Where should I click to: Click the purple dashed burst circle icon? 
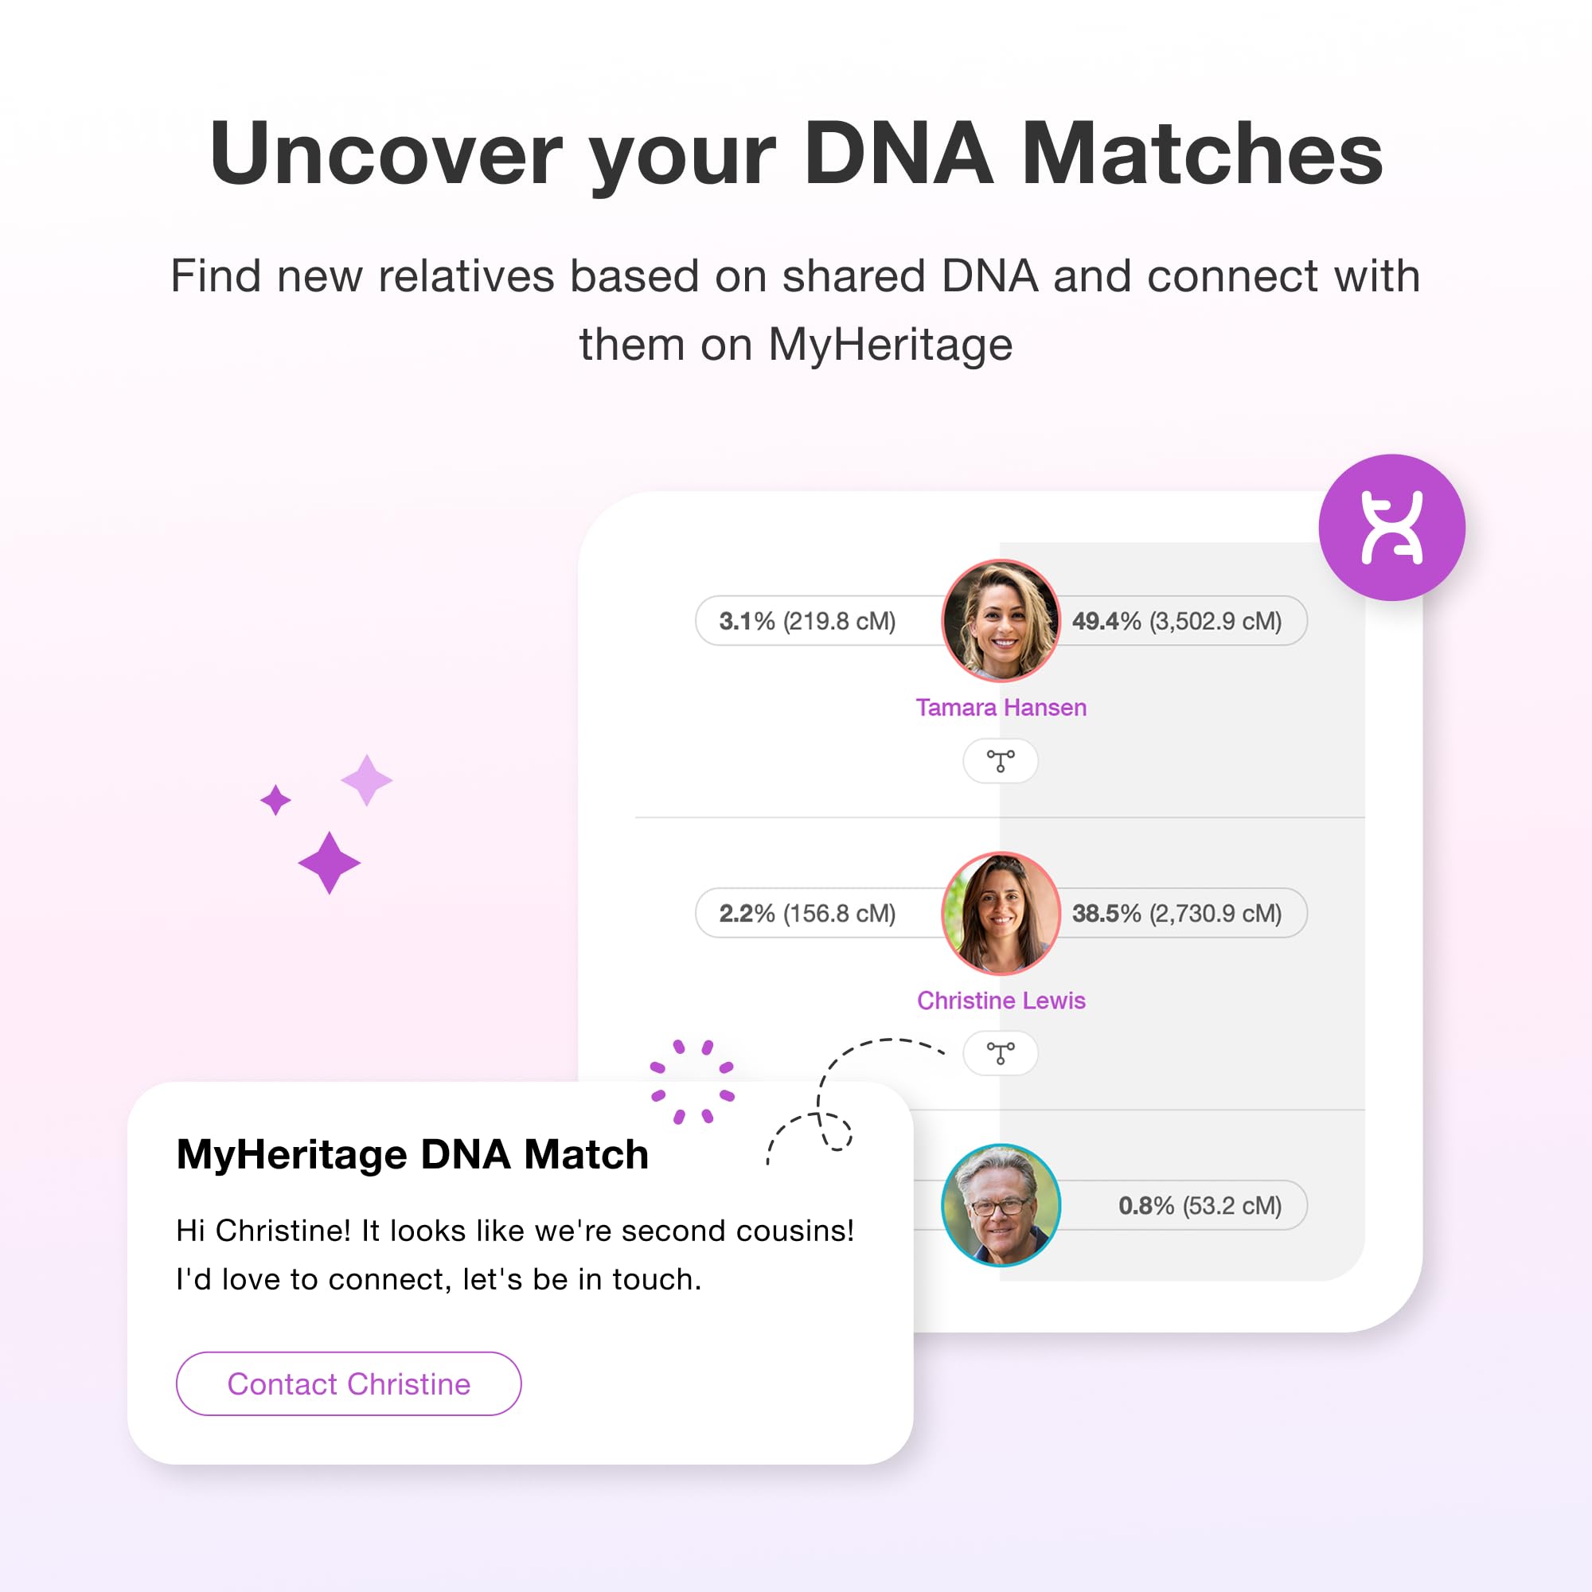(693, 1081)
